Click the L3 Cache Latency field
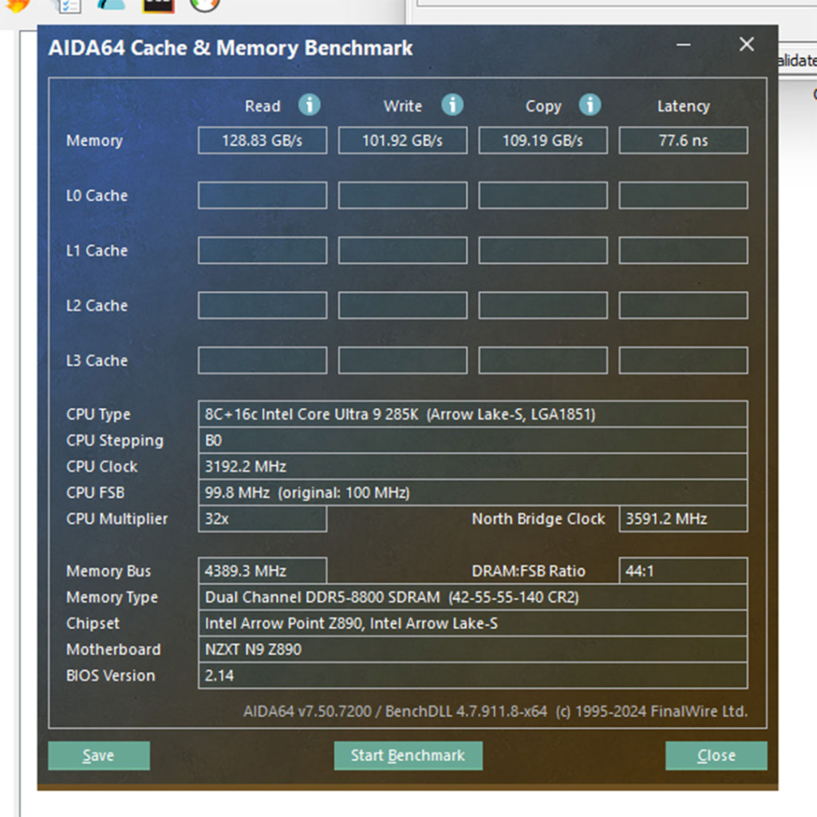Image resolution: width=817 pixels, height=817 pixels. click(683, 360)
